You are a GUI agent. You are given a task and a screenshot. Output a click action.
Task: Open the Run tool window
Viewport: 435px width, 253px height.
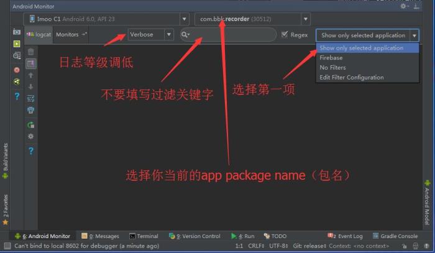pos(243,236)
